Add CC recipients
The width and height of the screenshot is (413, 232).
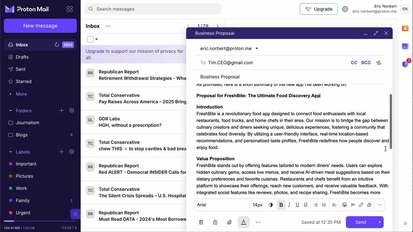pos(354,63)
